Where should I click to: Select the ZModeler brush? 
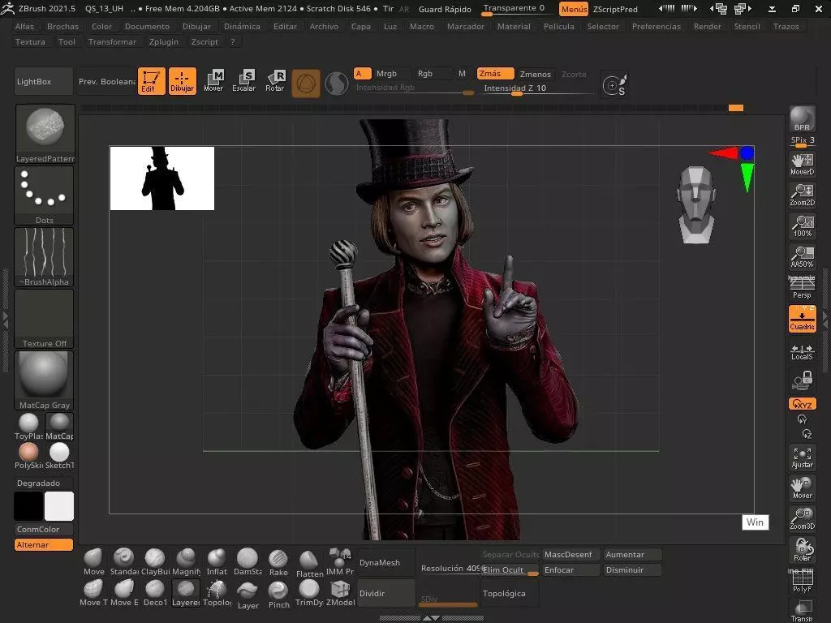click(x=340, y=592)
